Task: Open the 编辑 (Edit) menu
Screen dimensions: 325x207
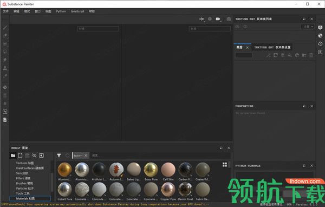Action: click(x=16, y=11)
